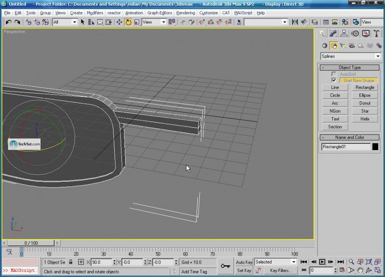Click the Undo arrow icon
Image resolution: width=385 pixels, height=277 pixels.
click(x=8, y=22)
